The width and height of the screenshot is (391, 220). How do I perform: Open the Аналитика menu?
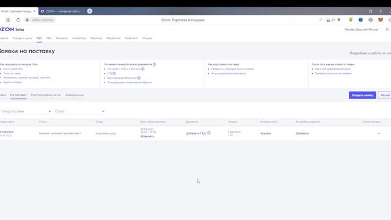[79, 38]
